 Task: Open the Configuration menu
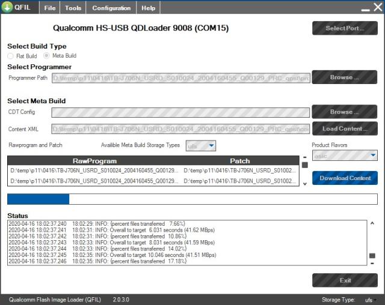[x=111, y=8]
